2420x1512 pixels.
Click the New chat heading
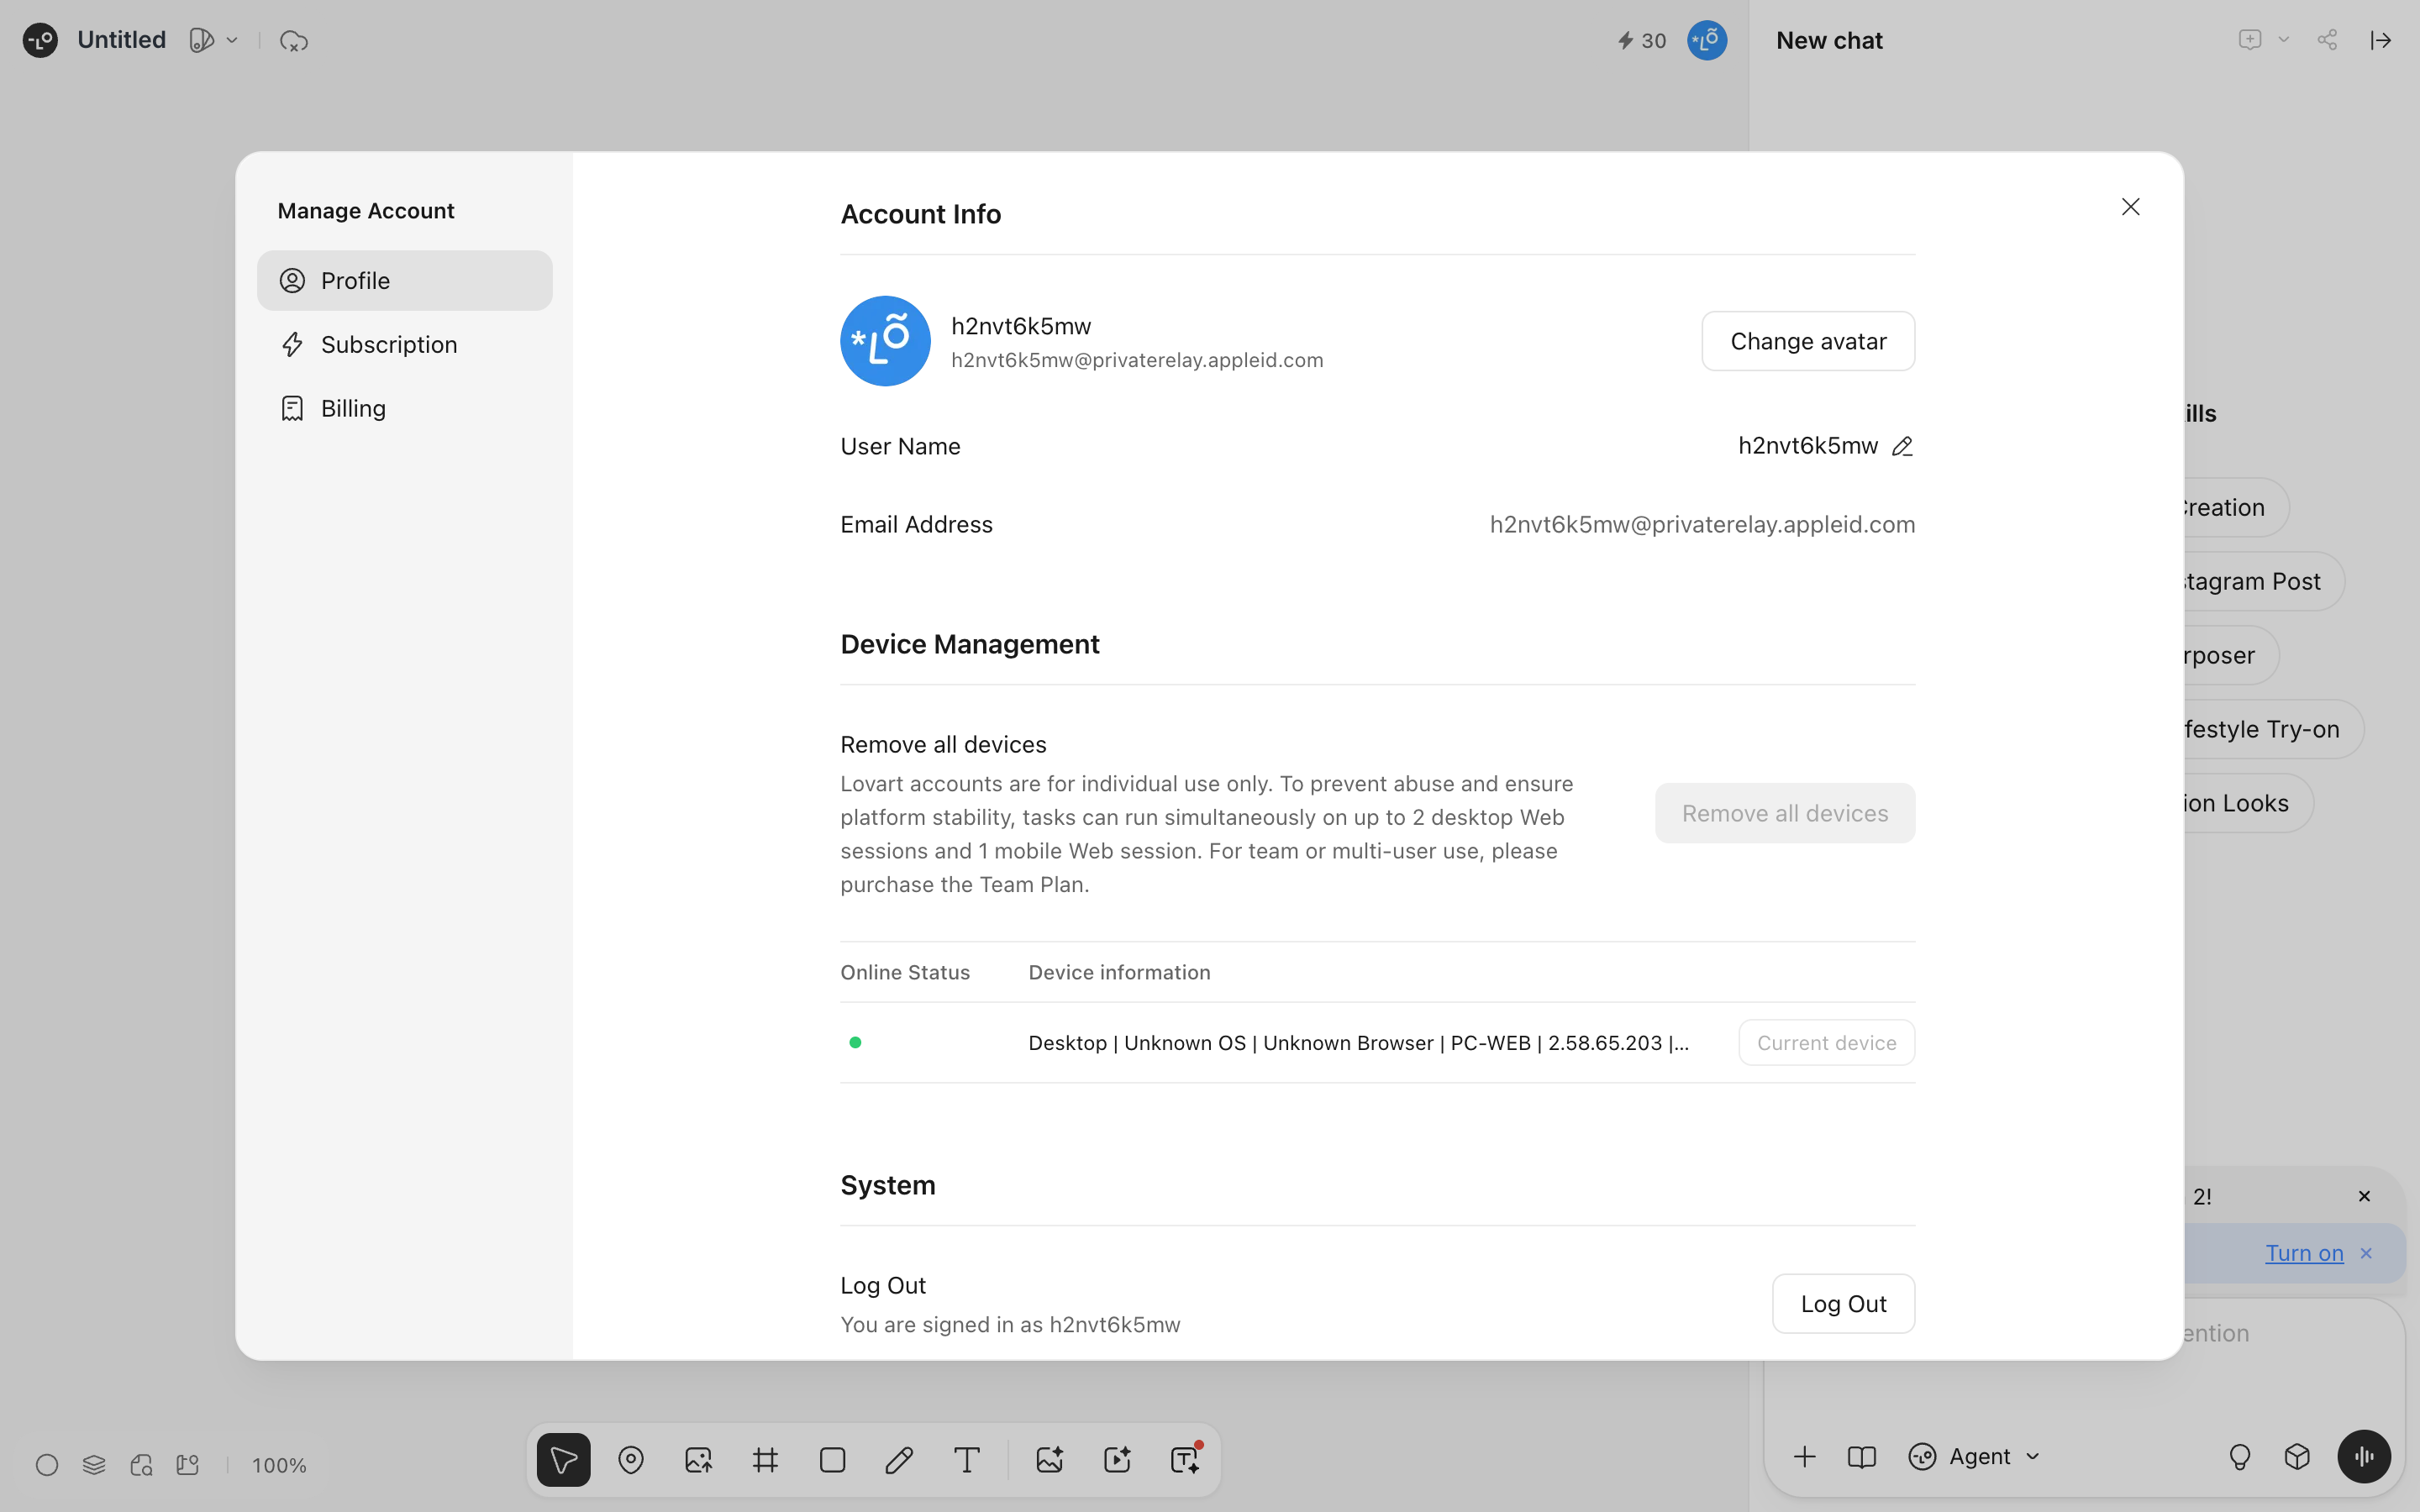coord(1829,41)
